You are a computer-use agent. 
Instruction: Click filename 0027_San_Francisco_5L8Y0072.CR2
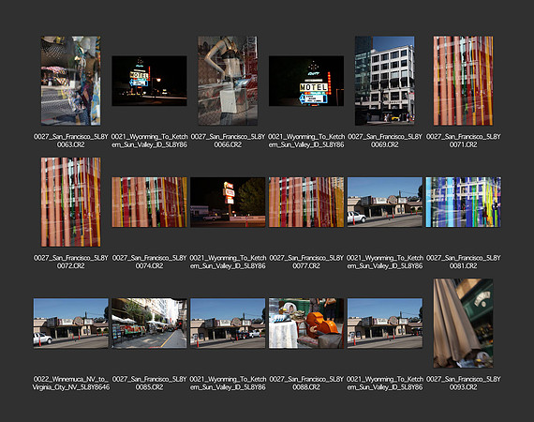71,262
